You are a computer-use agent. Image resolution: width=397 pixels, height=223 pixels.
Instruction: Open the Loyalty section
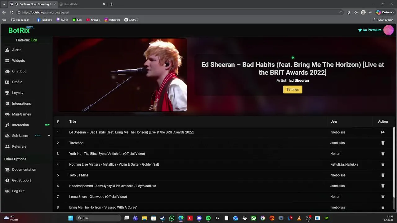click(18, 93)
